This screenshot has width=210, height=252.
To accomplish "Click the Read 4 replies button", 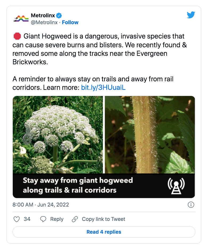I will [104, 232].
